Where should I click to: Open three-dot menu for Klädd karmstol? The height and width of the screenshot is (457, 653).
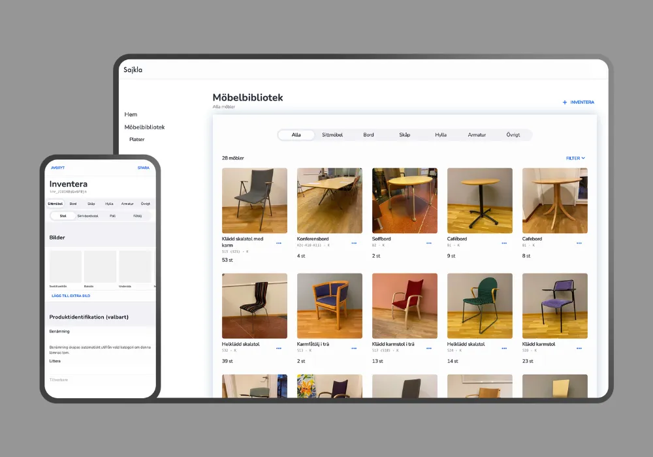click(x=579, y=348)
